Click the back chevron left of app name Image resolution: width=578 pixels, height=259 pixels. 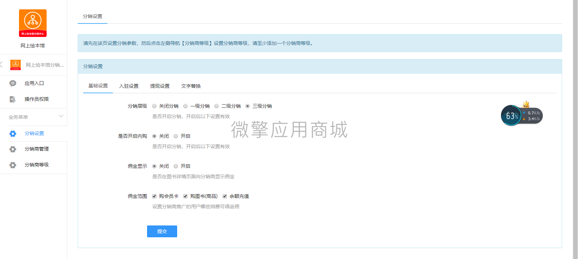coord(1,64)
